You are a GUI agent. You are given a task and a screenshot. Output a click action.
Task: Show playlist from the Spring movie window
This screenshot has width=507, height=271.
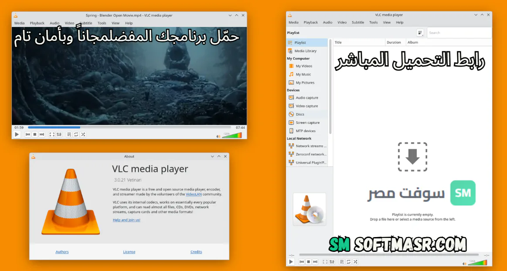[x=69, y=134]
